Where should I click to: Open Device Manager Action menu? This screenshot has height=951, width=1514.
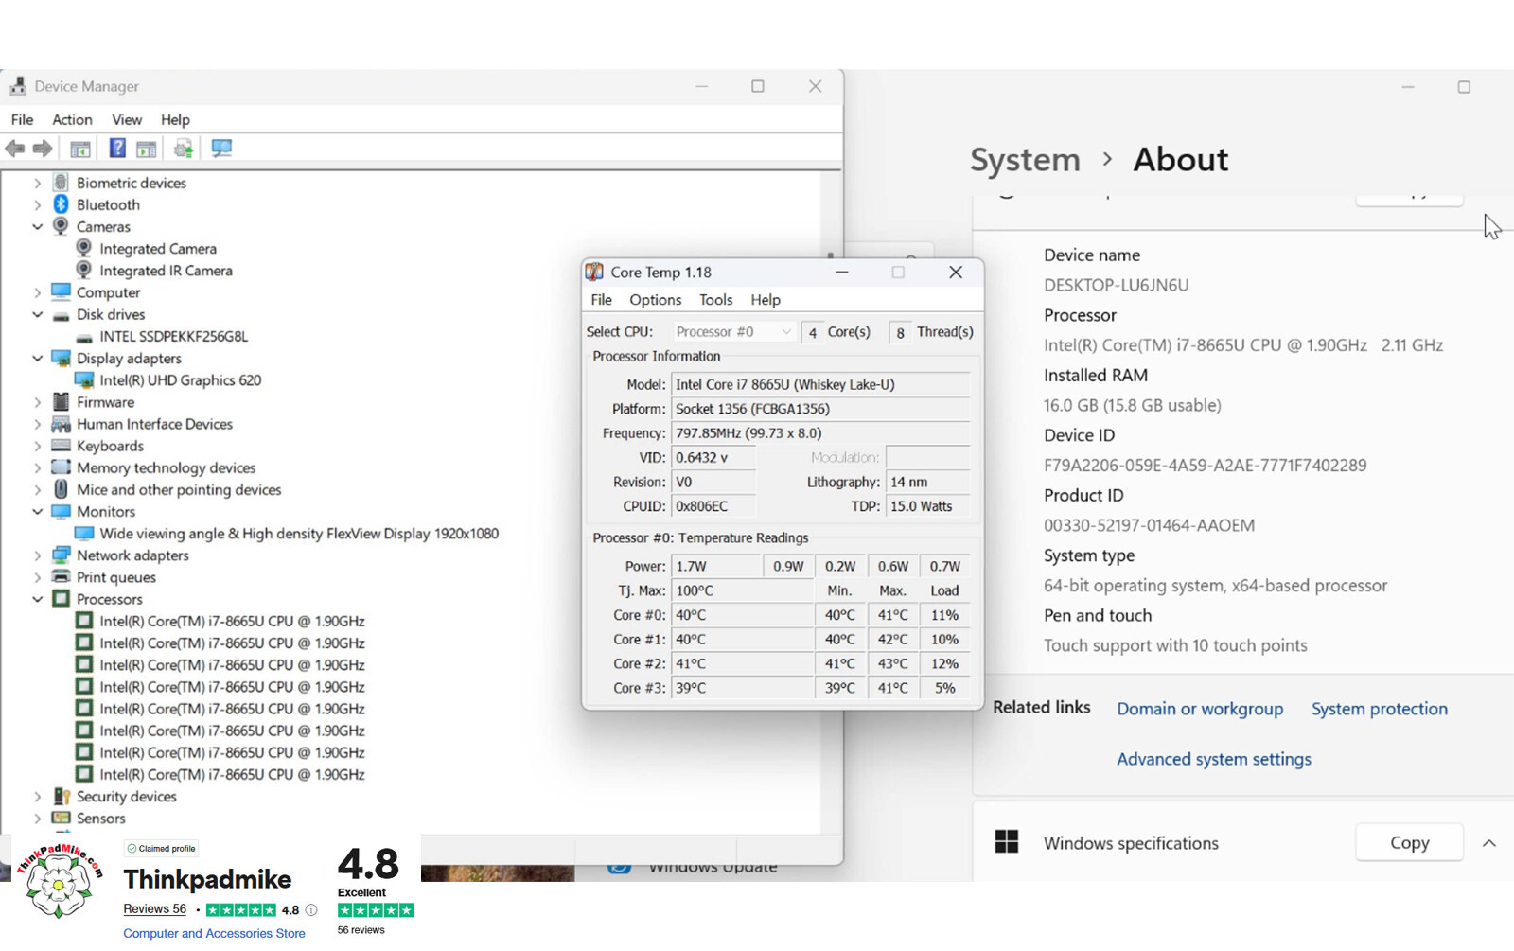point(72,119)
